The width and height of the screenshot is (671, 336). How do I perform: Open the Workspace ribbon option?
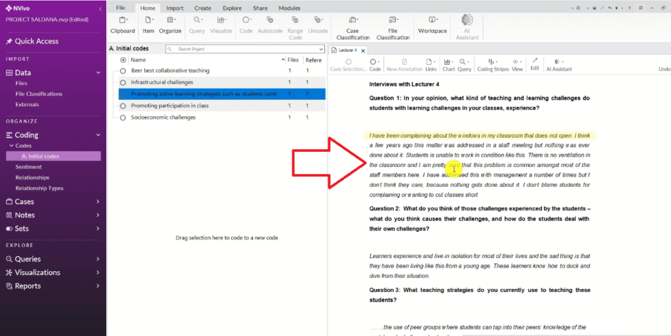[x=432, y=21]
